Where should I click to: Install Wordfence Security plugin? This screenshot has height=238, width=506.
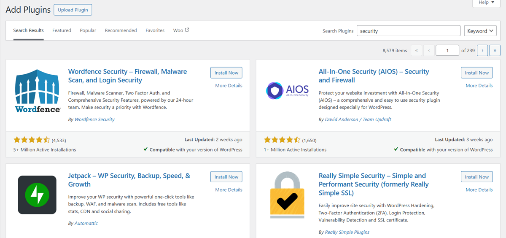(226, 73)
